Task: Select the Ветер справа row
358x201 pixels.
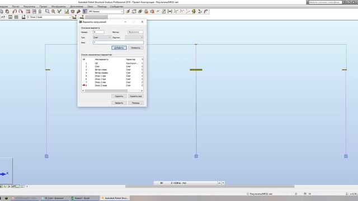Action: click(x=112, y=73)
